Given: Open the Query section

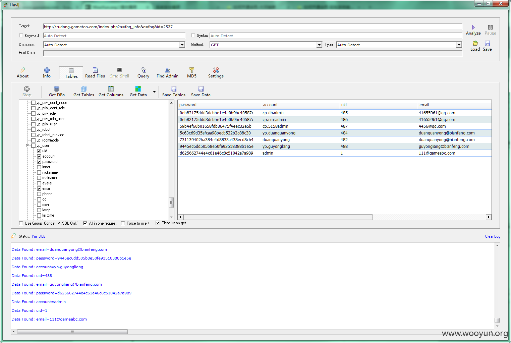Looking at the screenshot, I should [x=143, y=73].
